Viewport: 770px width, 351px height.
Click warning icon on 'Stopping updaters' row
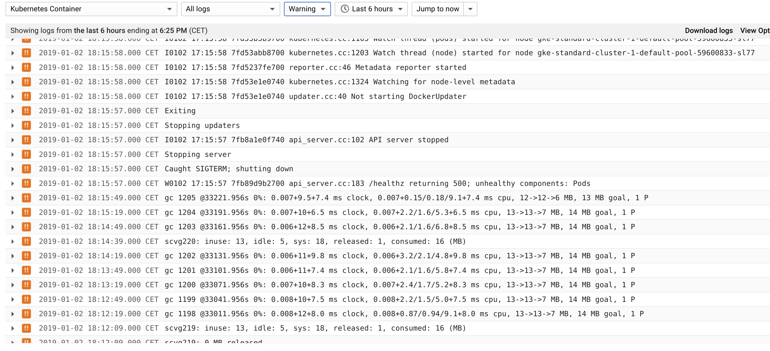tap(27, 125)
